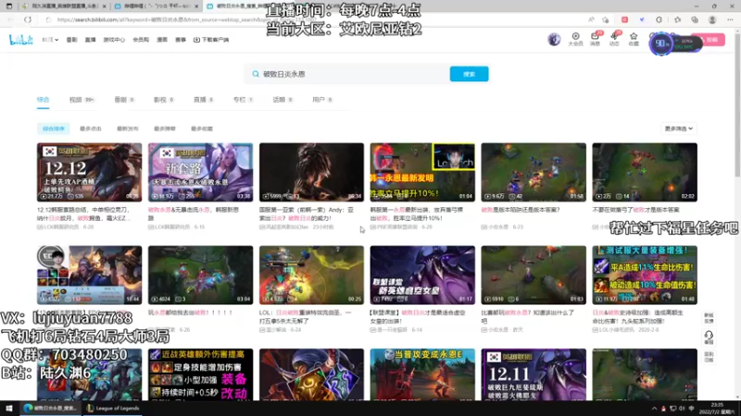The width and height of the screenshot is (741, 416).
Task: Open the browser extensions puzzle icon
Action: 659,19
